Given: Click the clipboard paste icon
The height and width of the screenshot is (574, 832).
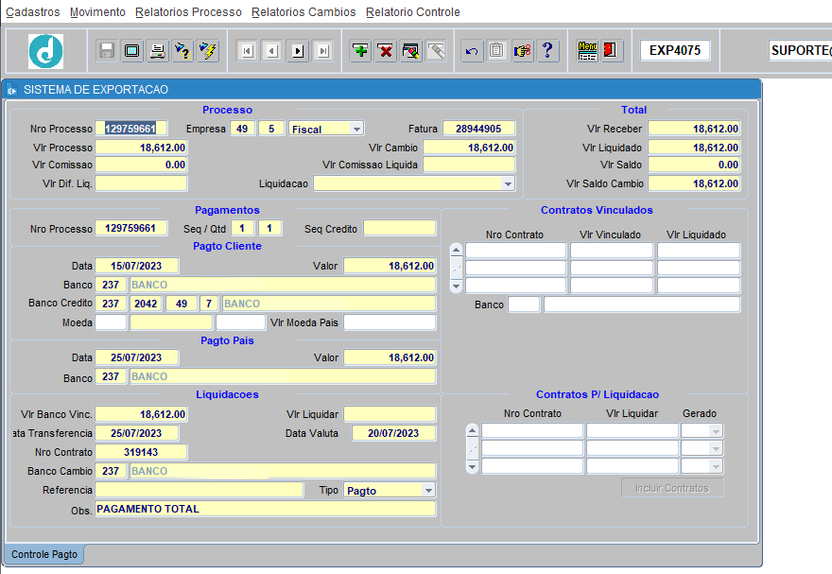Looking at the screenshot, I should pyautogui.click(x=497, y=51).
